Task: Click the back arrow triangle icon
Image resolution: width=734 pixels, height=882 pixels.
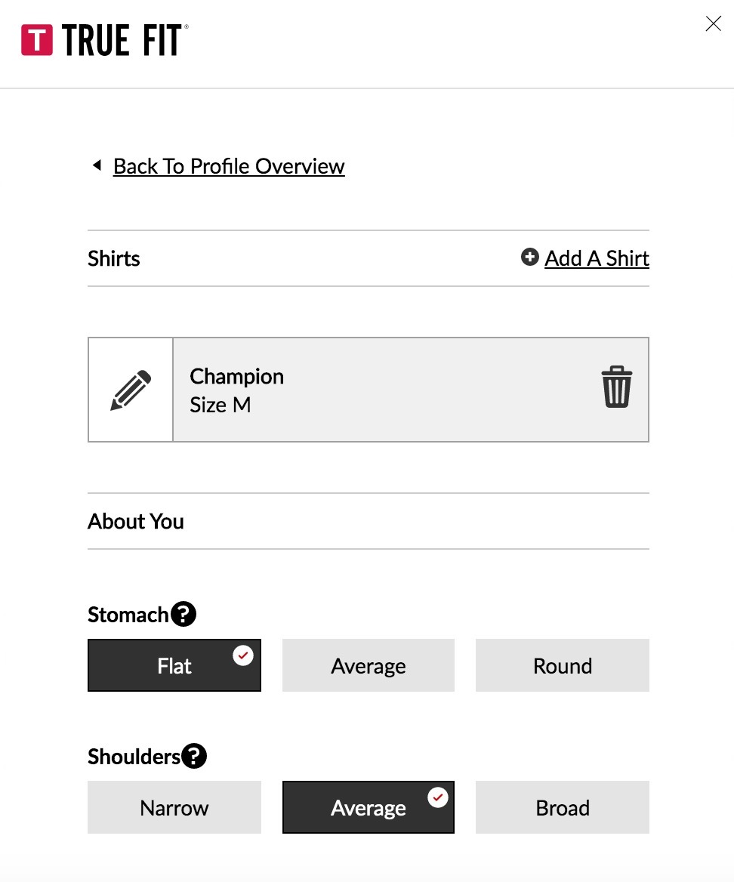Action: point(97,165)
